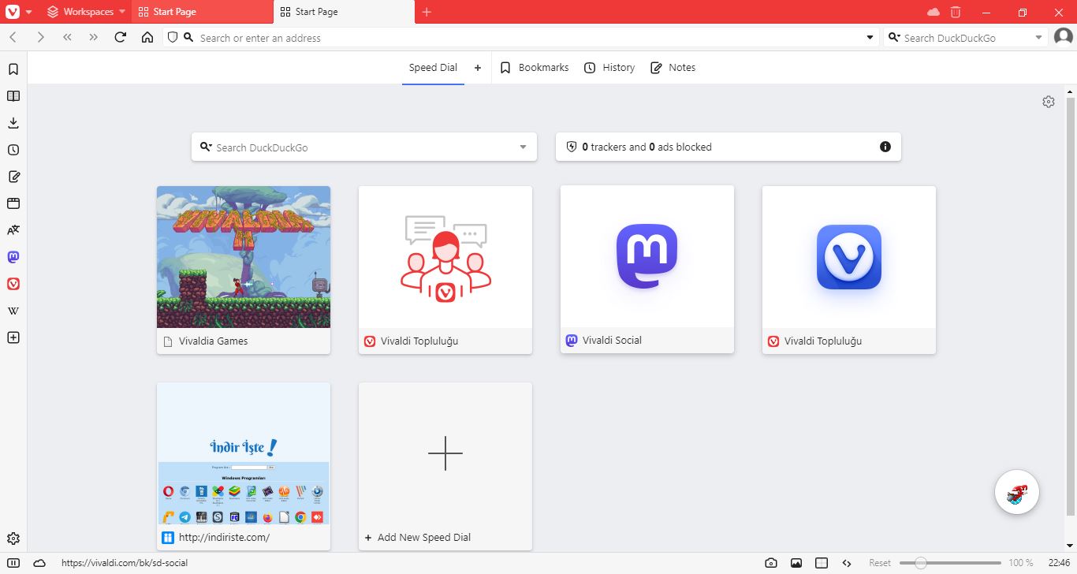Capture a page screenshot with camera icon
This screenshot has width=1077, height=574.
(771, 563)
